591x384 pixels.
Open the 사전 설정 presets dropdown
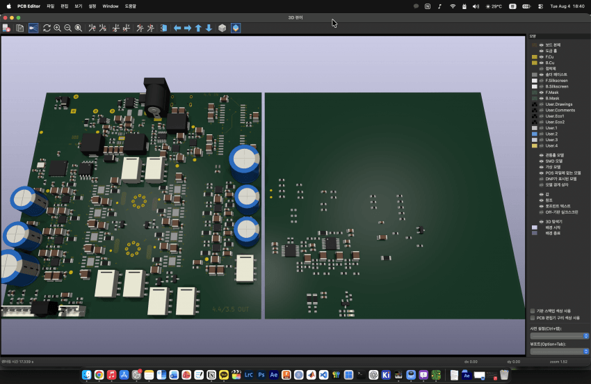click(559, 336)
